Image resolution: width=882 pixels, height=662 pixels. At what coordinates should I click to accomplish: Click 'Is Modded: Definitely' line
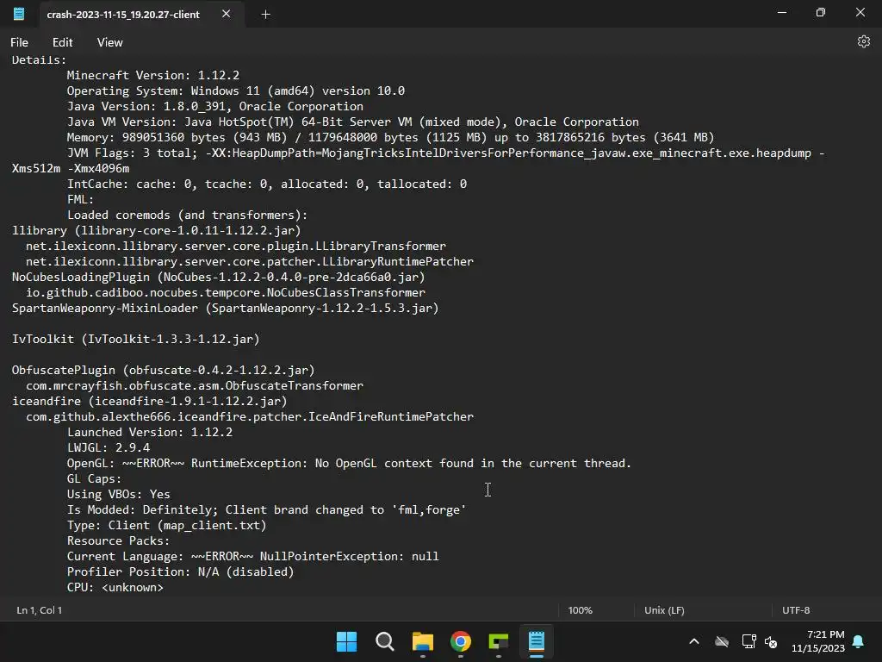click(267, 510)
